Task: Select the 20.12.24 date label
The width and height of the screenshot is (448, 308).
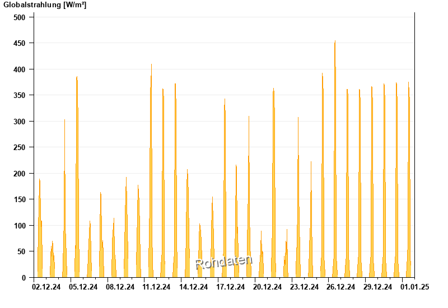Action: (x=267, y=287)
